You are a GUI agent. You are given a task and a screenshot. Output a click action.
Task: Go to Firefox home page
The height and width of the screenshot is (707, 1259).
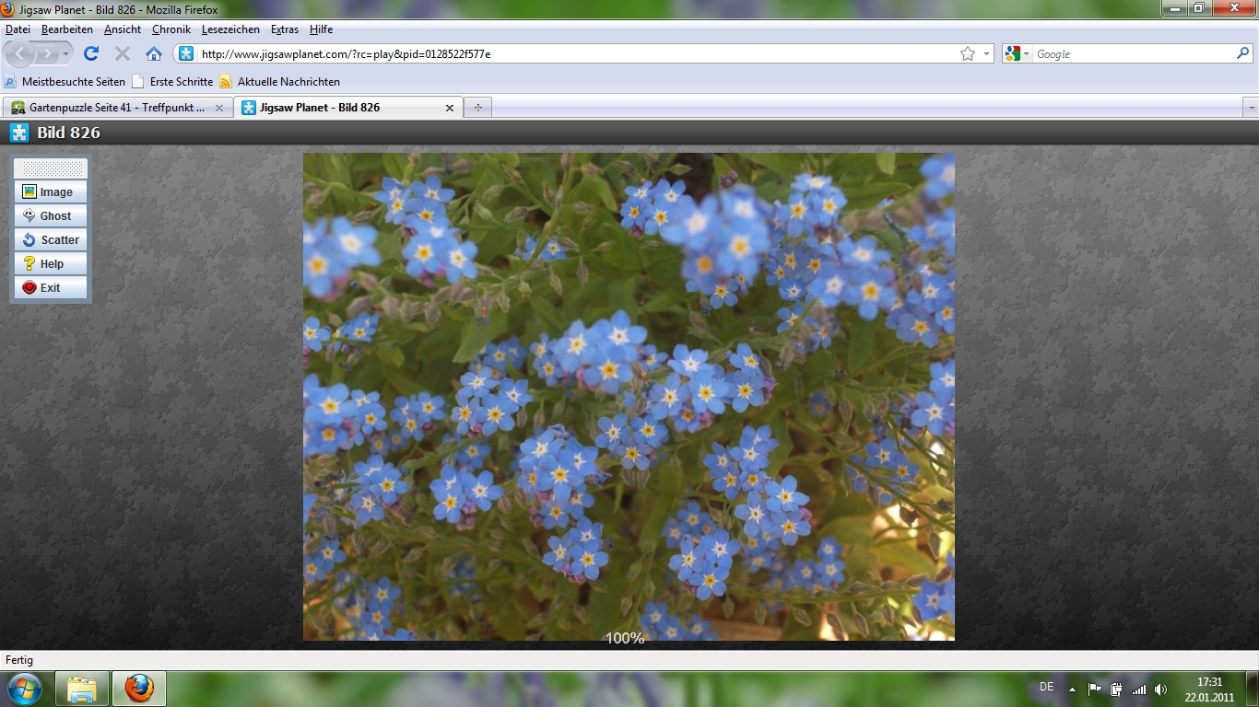[154, 53]
